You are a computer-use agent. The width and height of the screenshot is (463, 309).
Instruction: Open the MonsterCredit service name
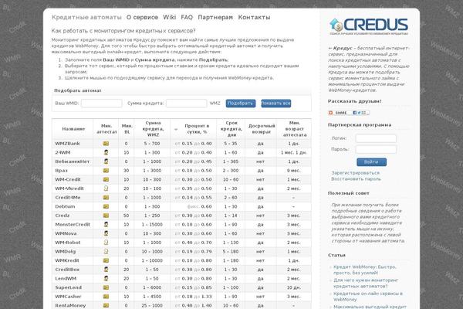click(73, 225)
